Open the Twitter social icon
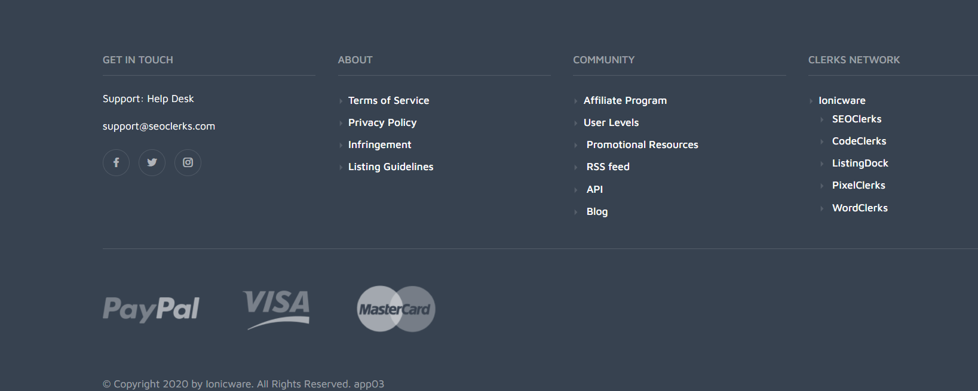Viewport: 978px width, 391px height. pos(152,162)
